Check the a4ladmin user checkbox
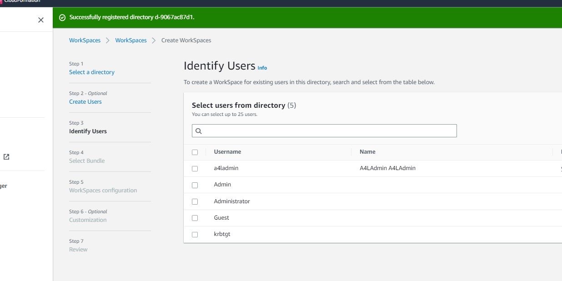The height and width of the screenshot is (281, 562). click(195, 168)
